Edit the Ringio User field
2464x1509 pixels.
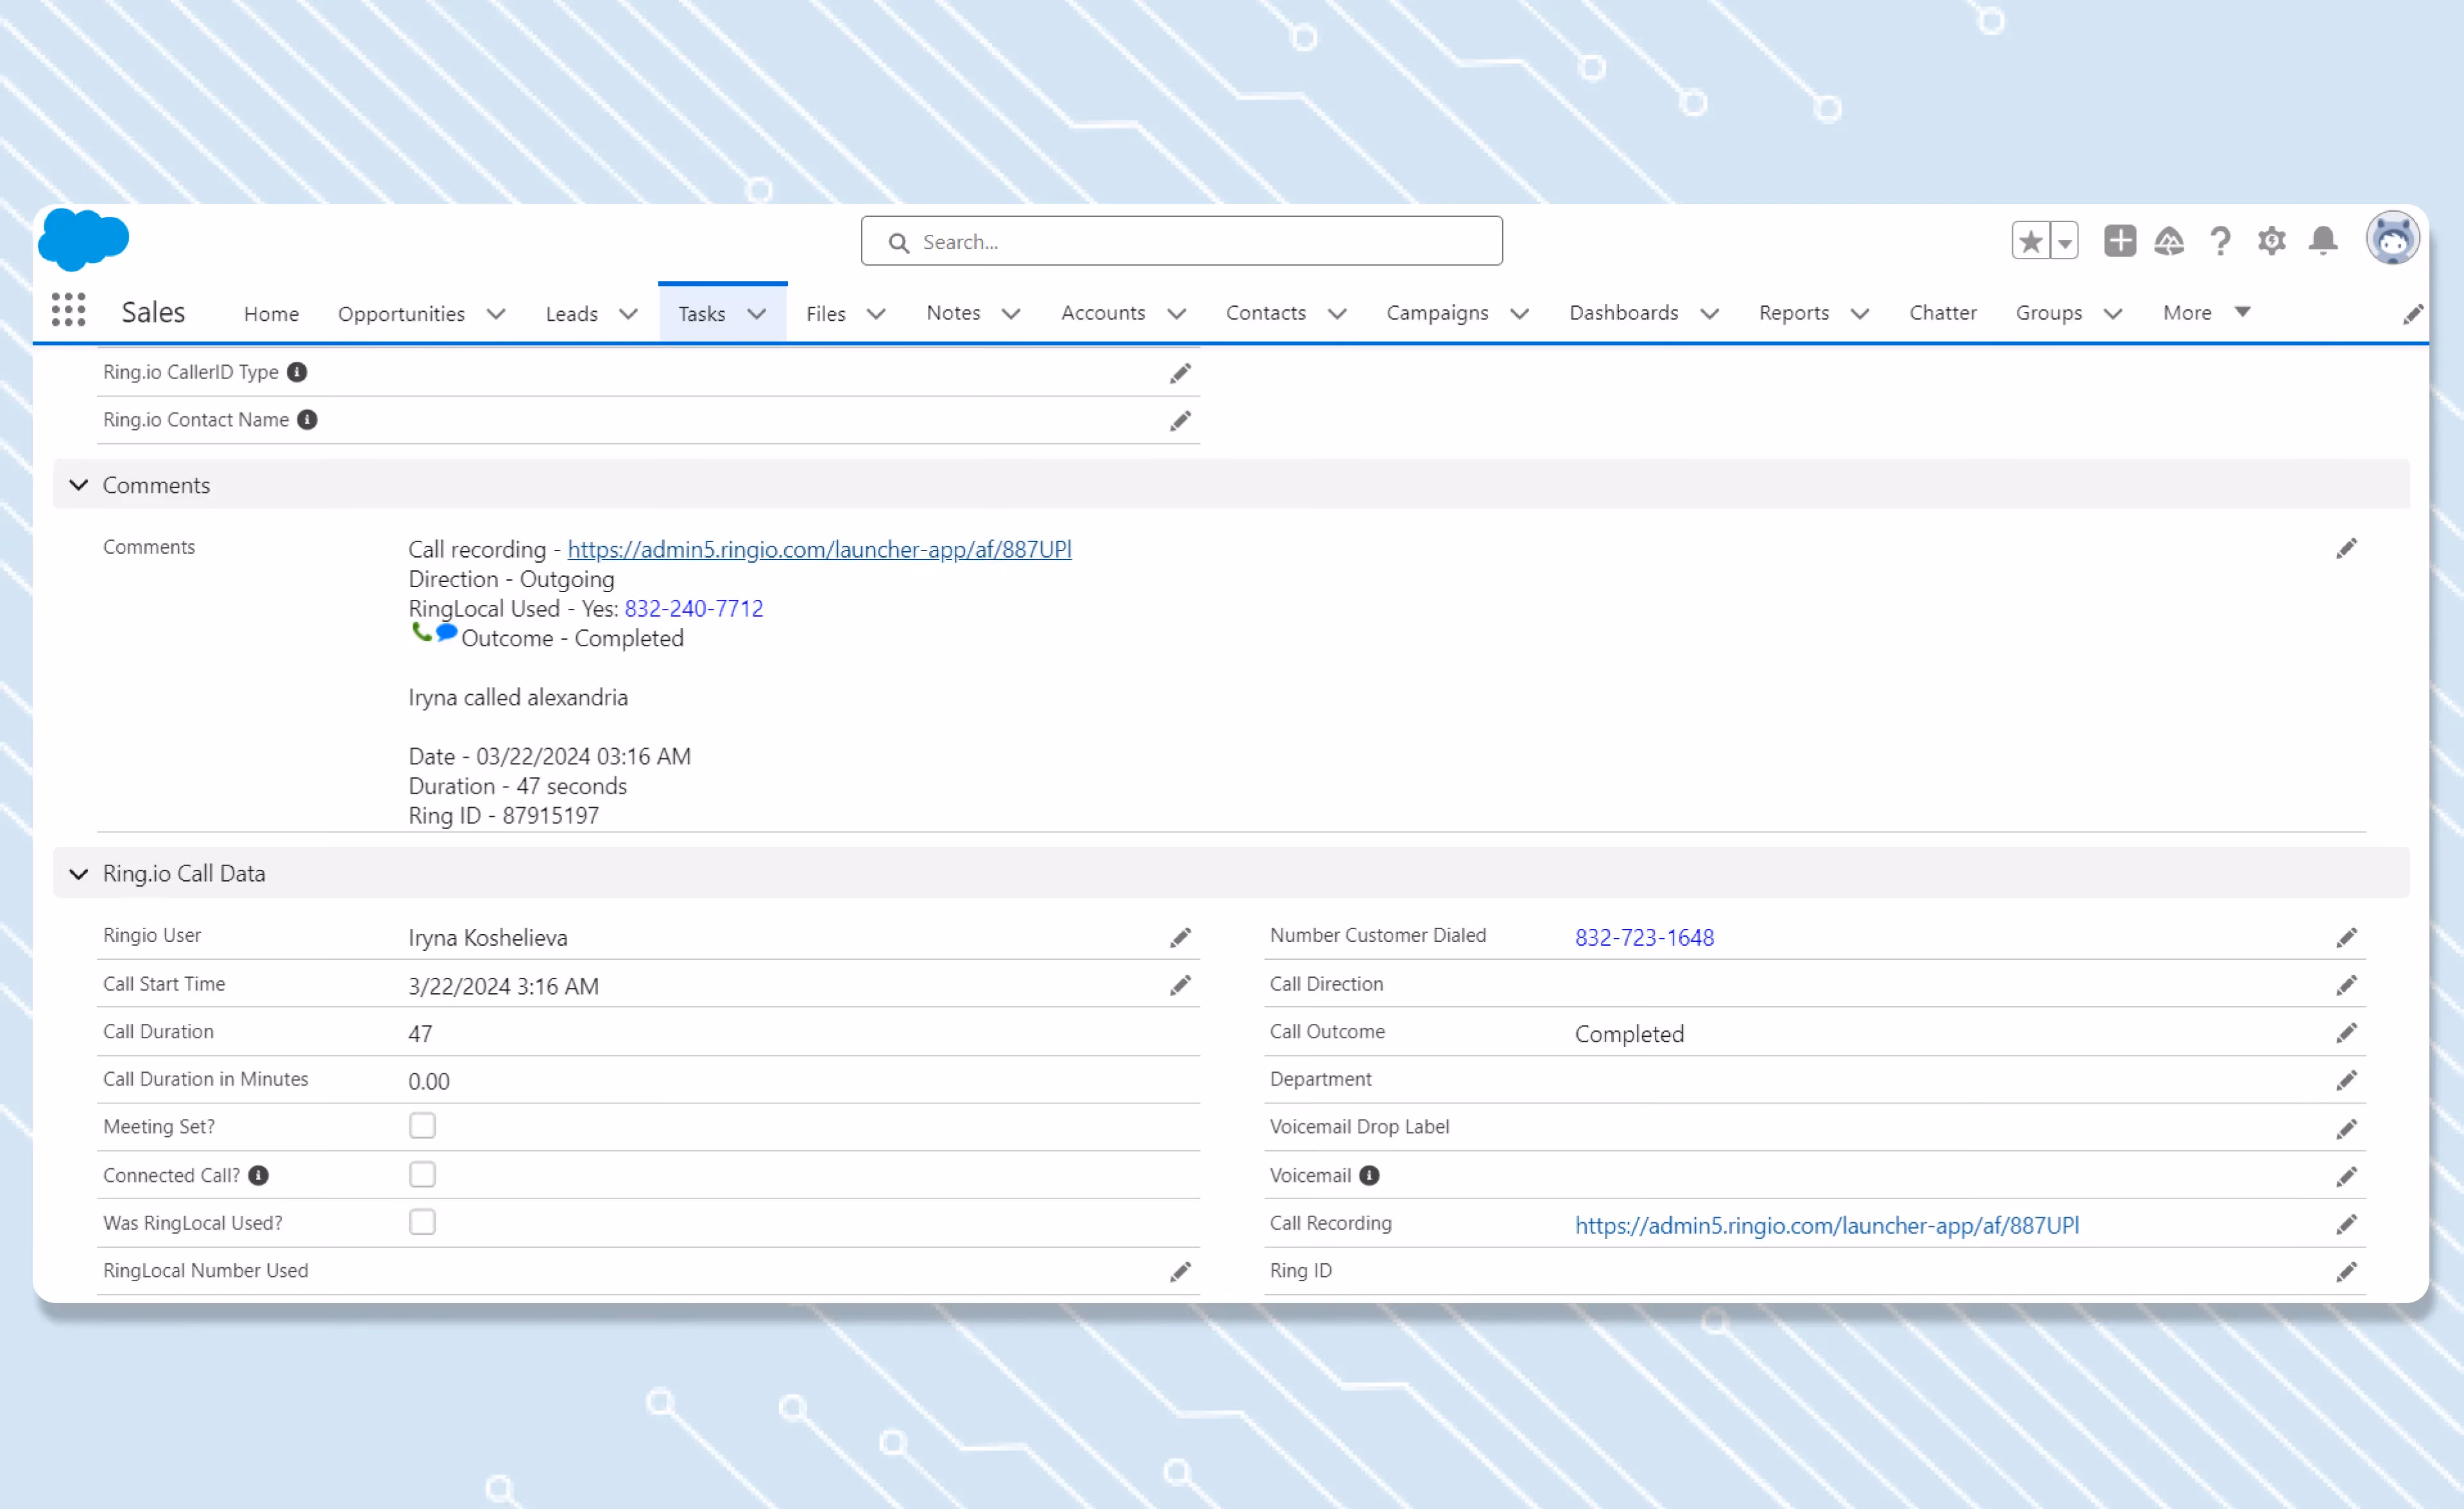click(x=1180, y=937)
